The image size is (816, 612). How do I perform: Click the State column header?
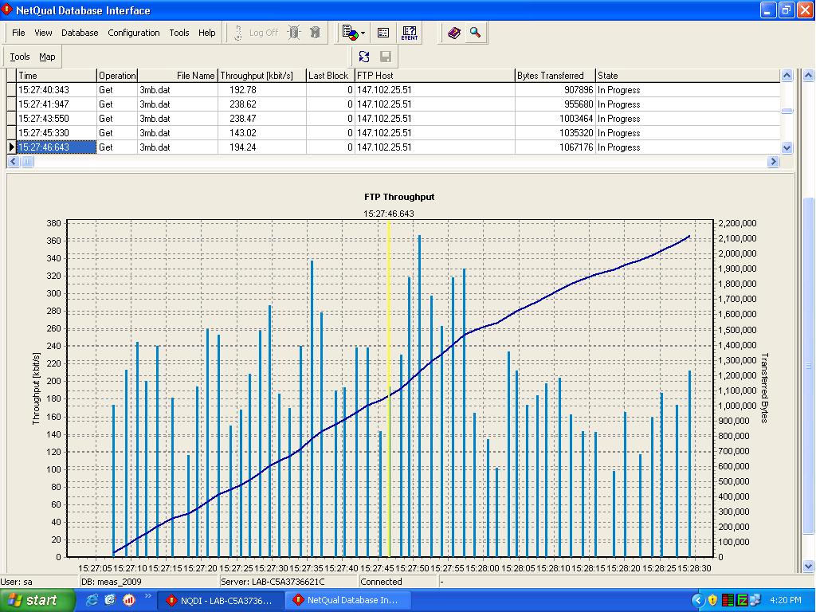coord(688,76)
